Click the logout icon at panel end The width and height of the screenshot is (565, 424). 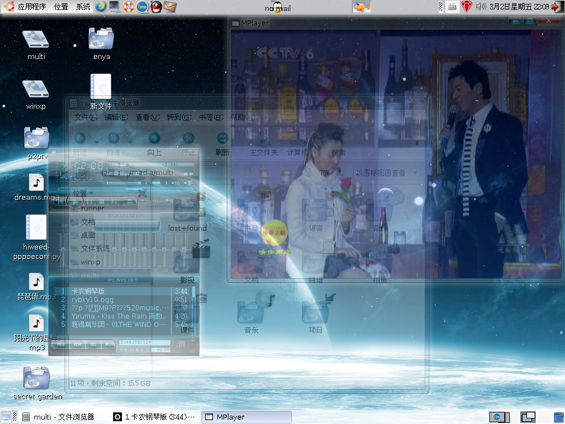pyautogui.click(x=557, y=7)
